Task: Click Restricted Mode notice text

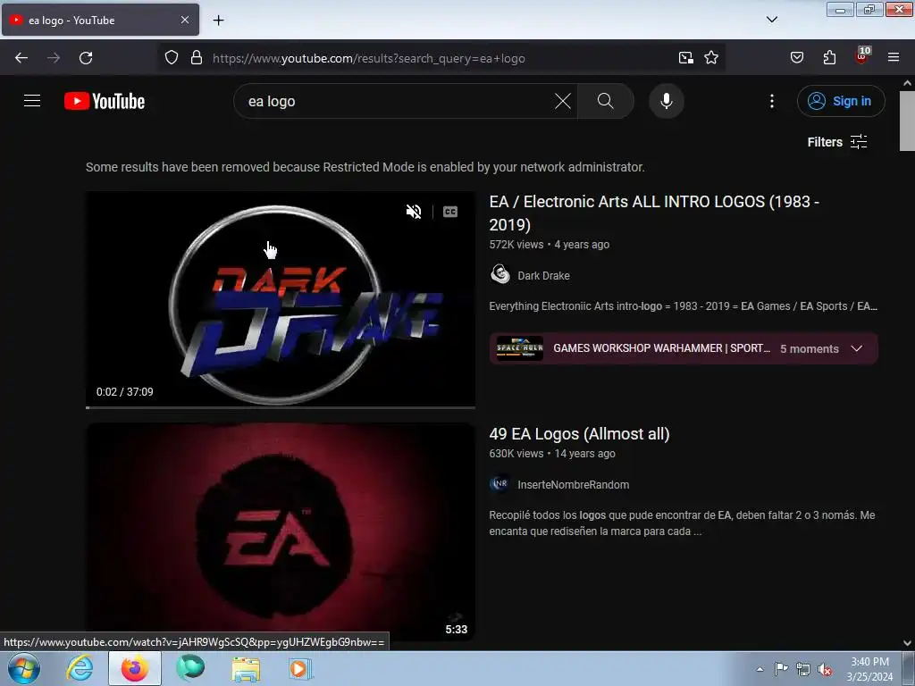Action: click(365, 167)
